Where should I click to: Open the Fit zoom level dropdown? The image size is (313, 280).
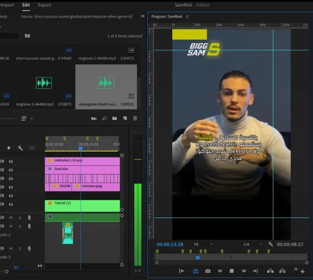(x=202, y=244)
